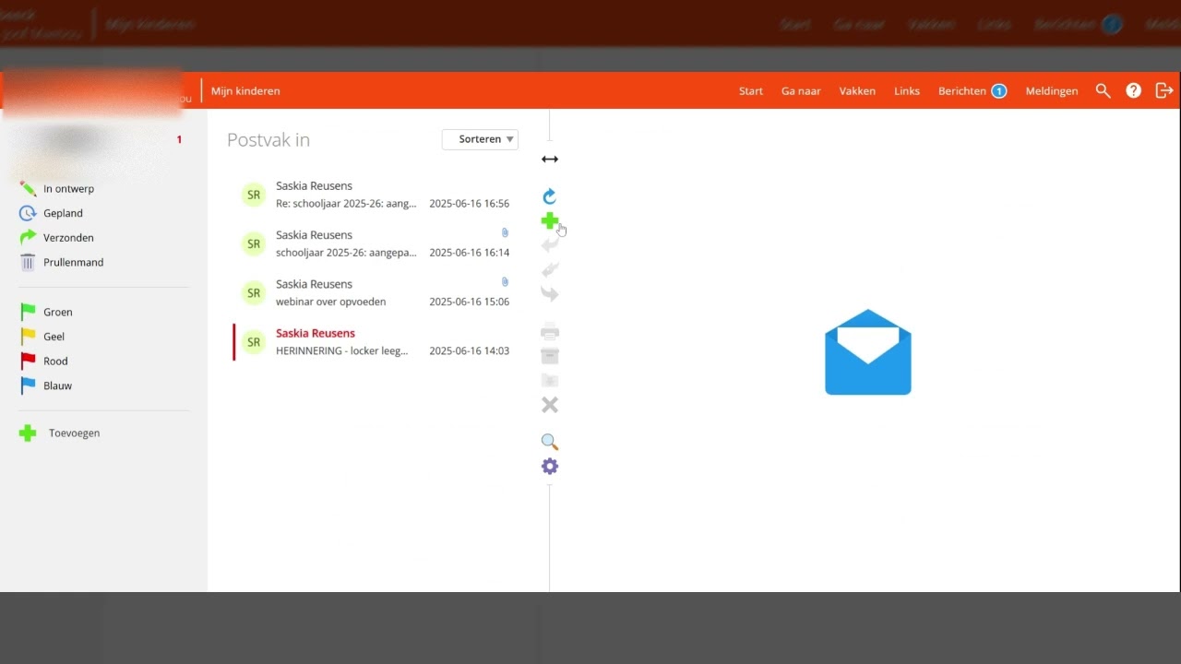Open the Verzonden folder
The height and width of the screenshot is (664, 1181).
(69, 238)
